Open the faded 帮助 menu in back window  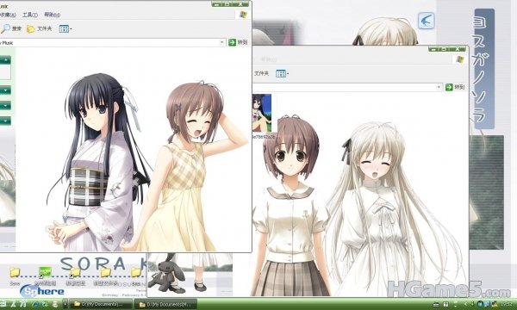pos(269,59)
